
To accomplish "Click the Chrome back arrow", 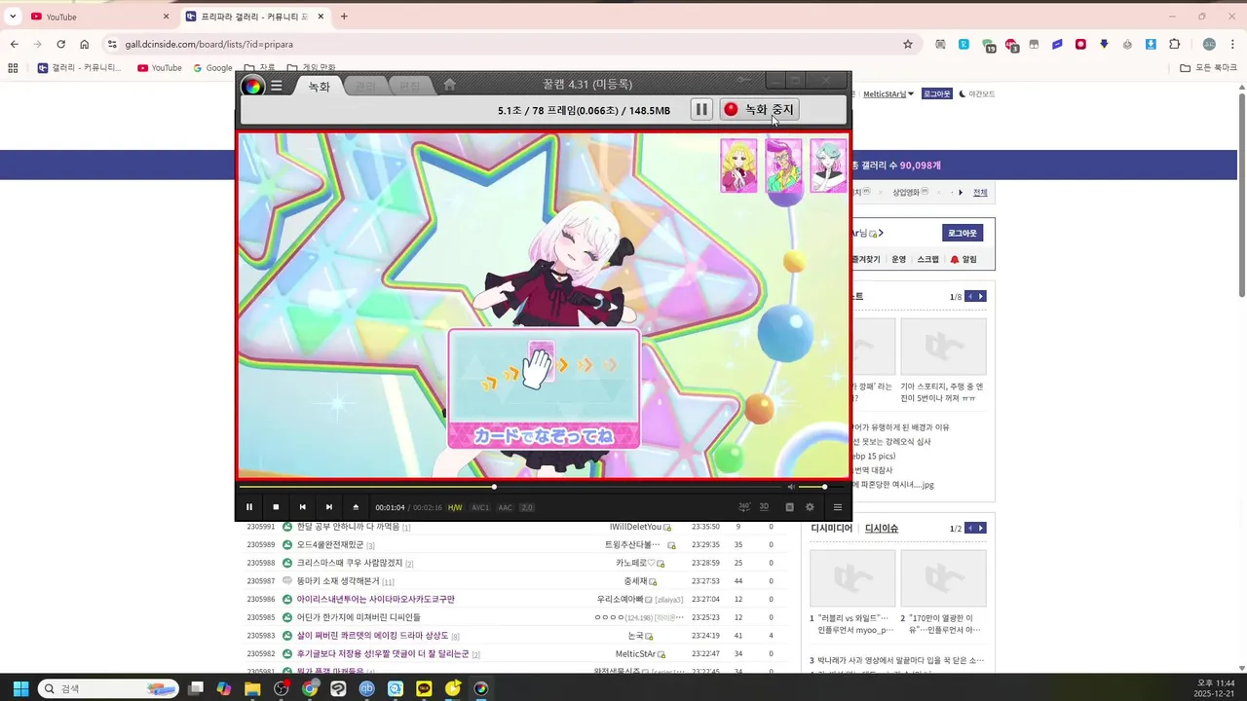I will coord(14,44).
